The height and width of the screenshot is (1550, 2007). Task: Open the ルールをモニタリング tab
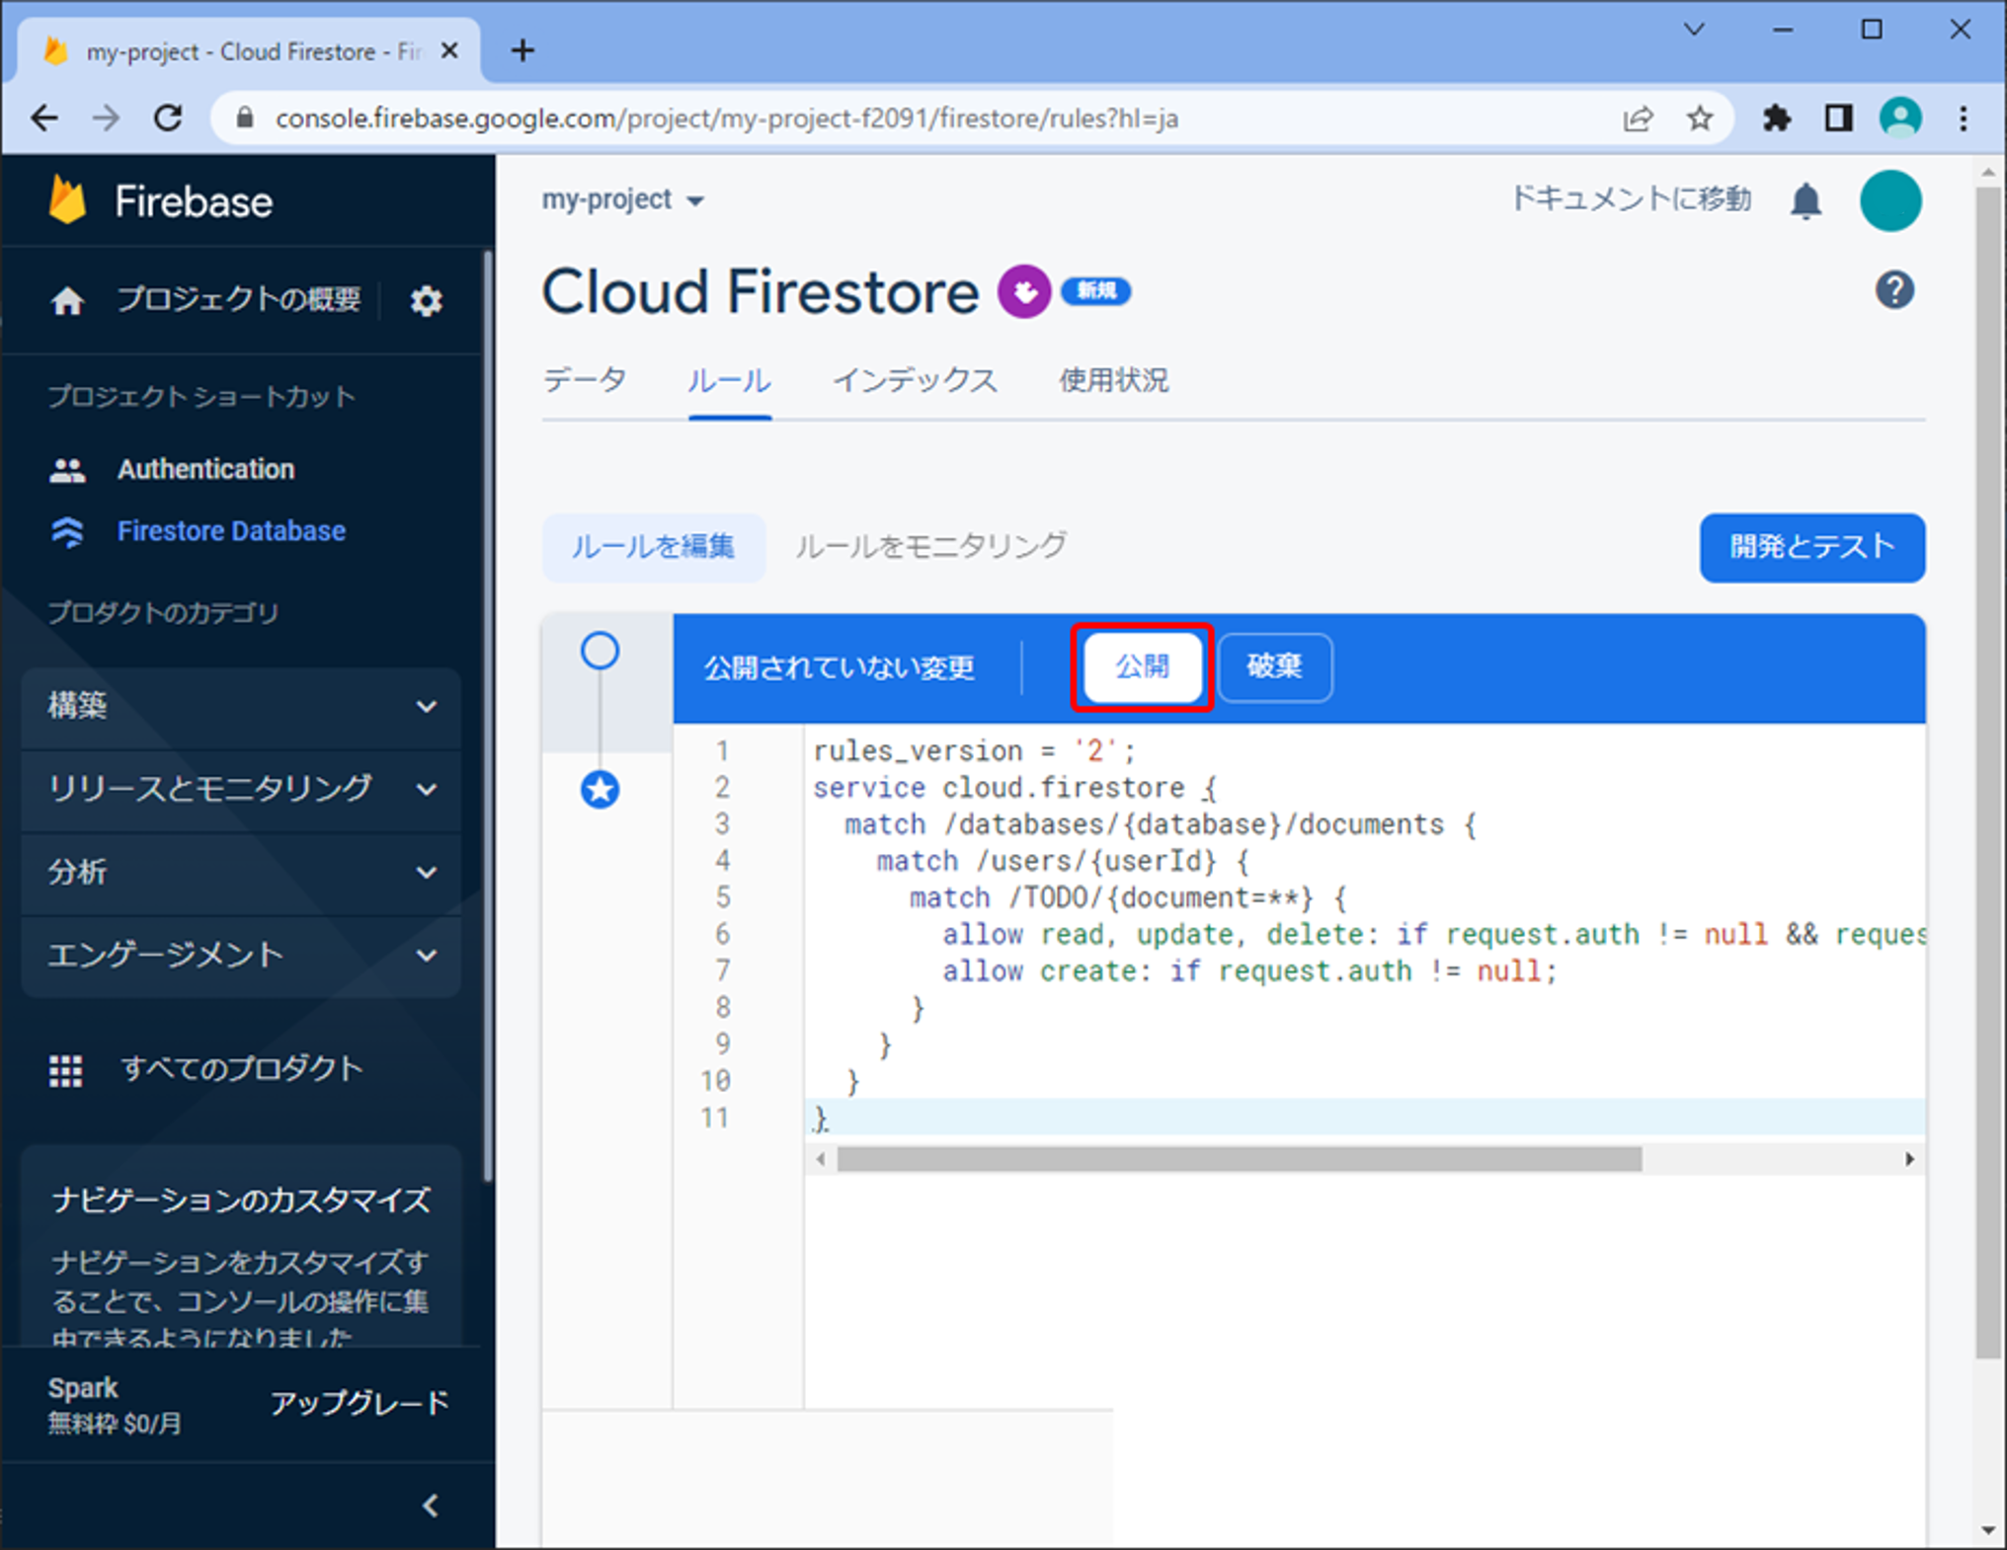[930, 546]
